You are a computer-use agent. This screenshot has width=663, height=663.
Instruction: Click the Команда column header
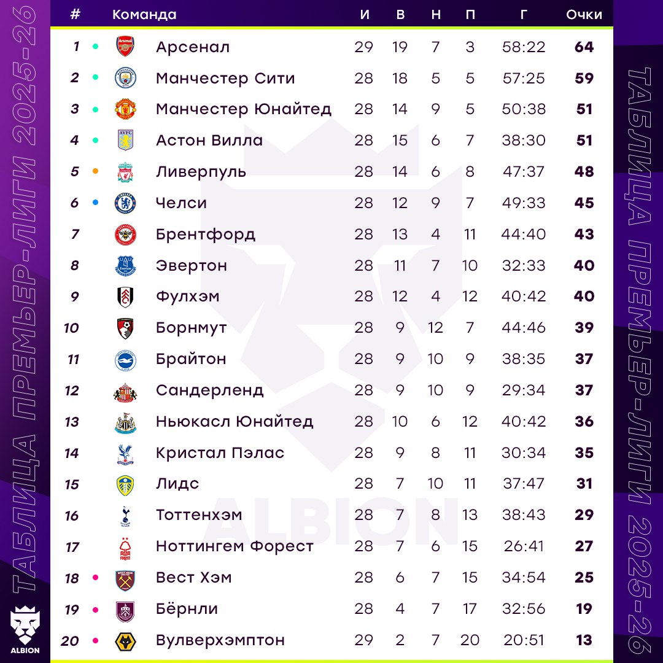pyautogui.click(x=144, y=15)
